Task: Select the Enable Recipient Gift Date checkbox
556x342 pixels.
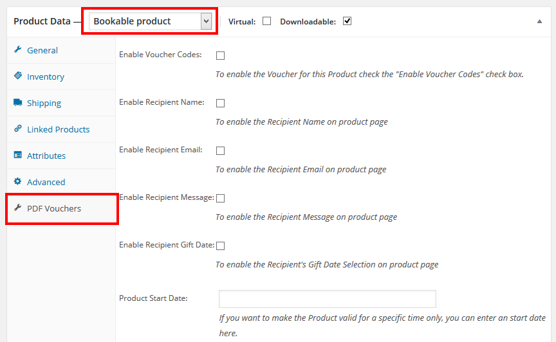Action: coord(220,246)
